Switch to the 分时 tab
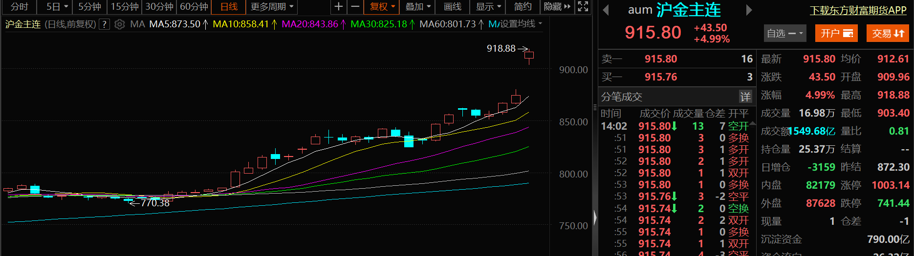The image size is (914, 256). [20, 7]
